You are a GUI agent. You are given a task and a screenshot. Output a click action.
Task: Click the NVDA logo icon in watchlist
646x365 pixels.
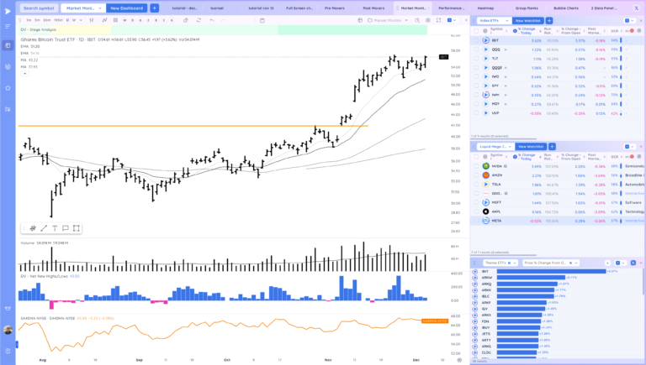point(485,166)
